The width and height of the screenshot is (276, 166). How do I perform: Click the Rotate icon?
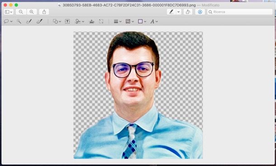[x=188, y=12]
